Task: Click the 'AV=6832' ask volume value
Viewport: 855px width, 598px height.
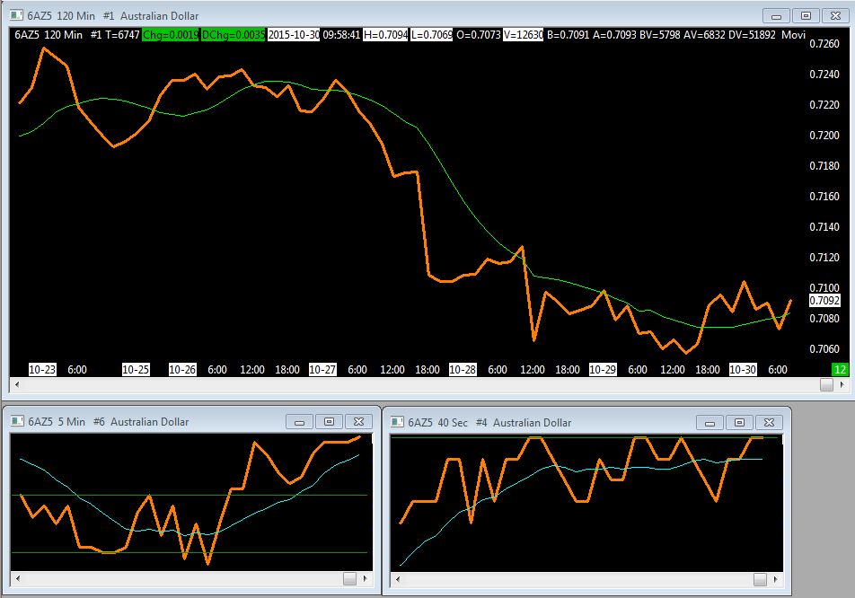Action: point(704,35)
